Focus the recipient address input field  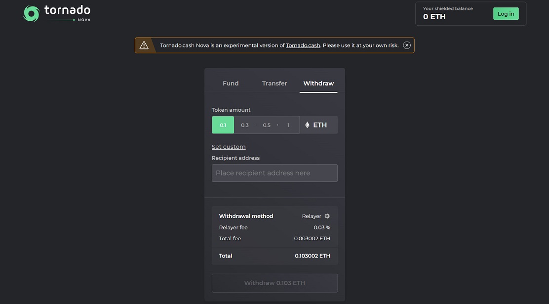tap(274, 173)
